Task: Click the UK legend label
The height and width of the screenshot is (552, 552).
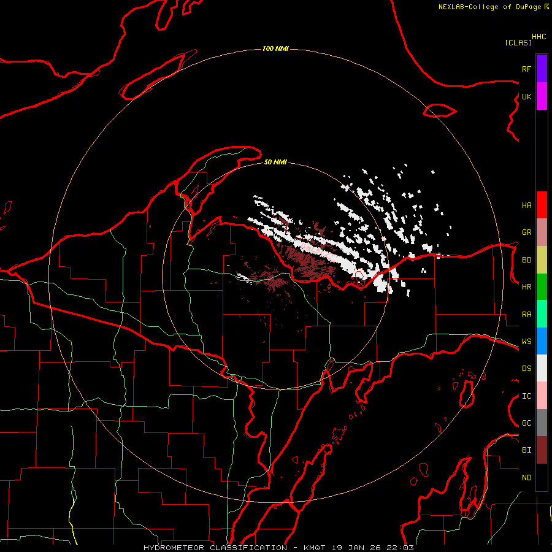Action: tap(526, 96)
